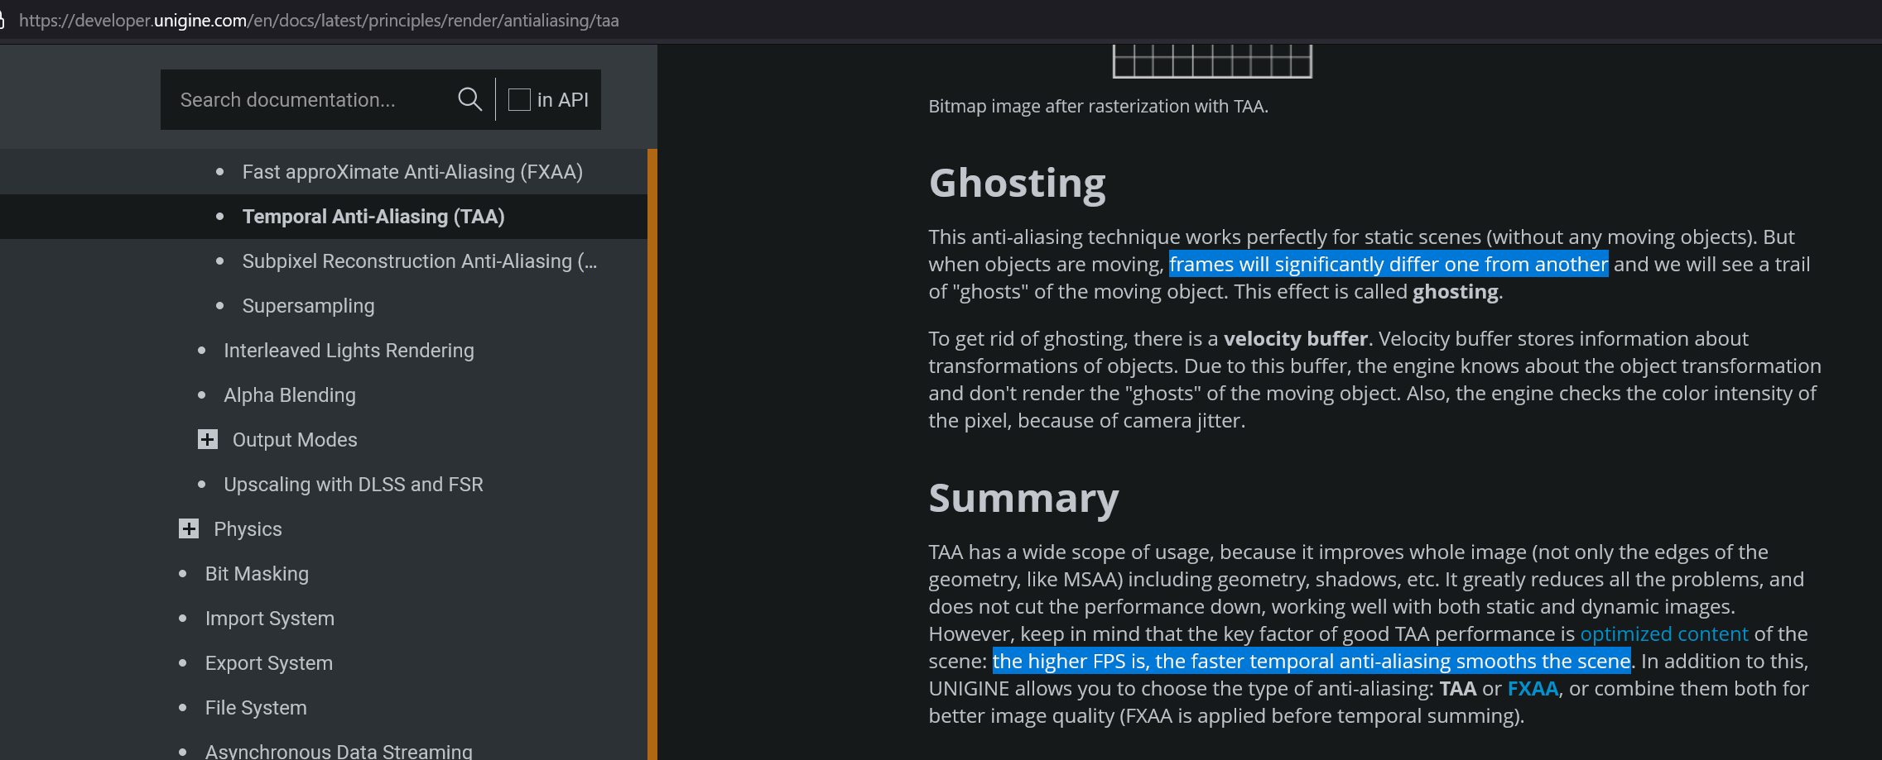The image size is (1882, 760).
Task: Open the File System page
Action: point(256,708)
